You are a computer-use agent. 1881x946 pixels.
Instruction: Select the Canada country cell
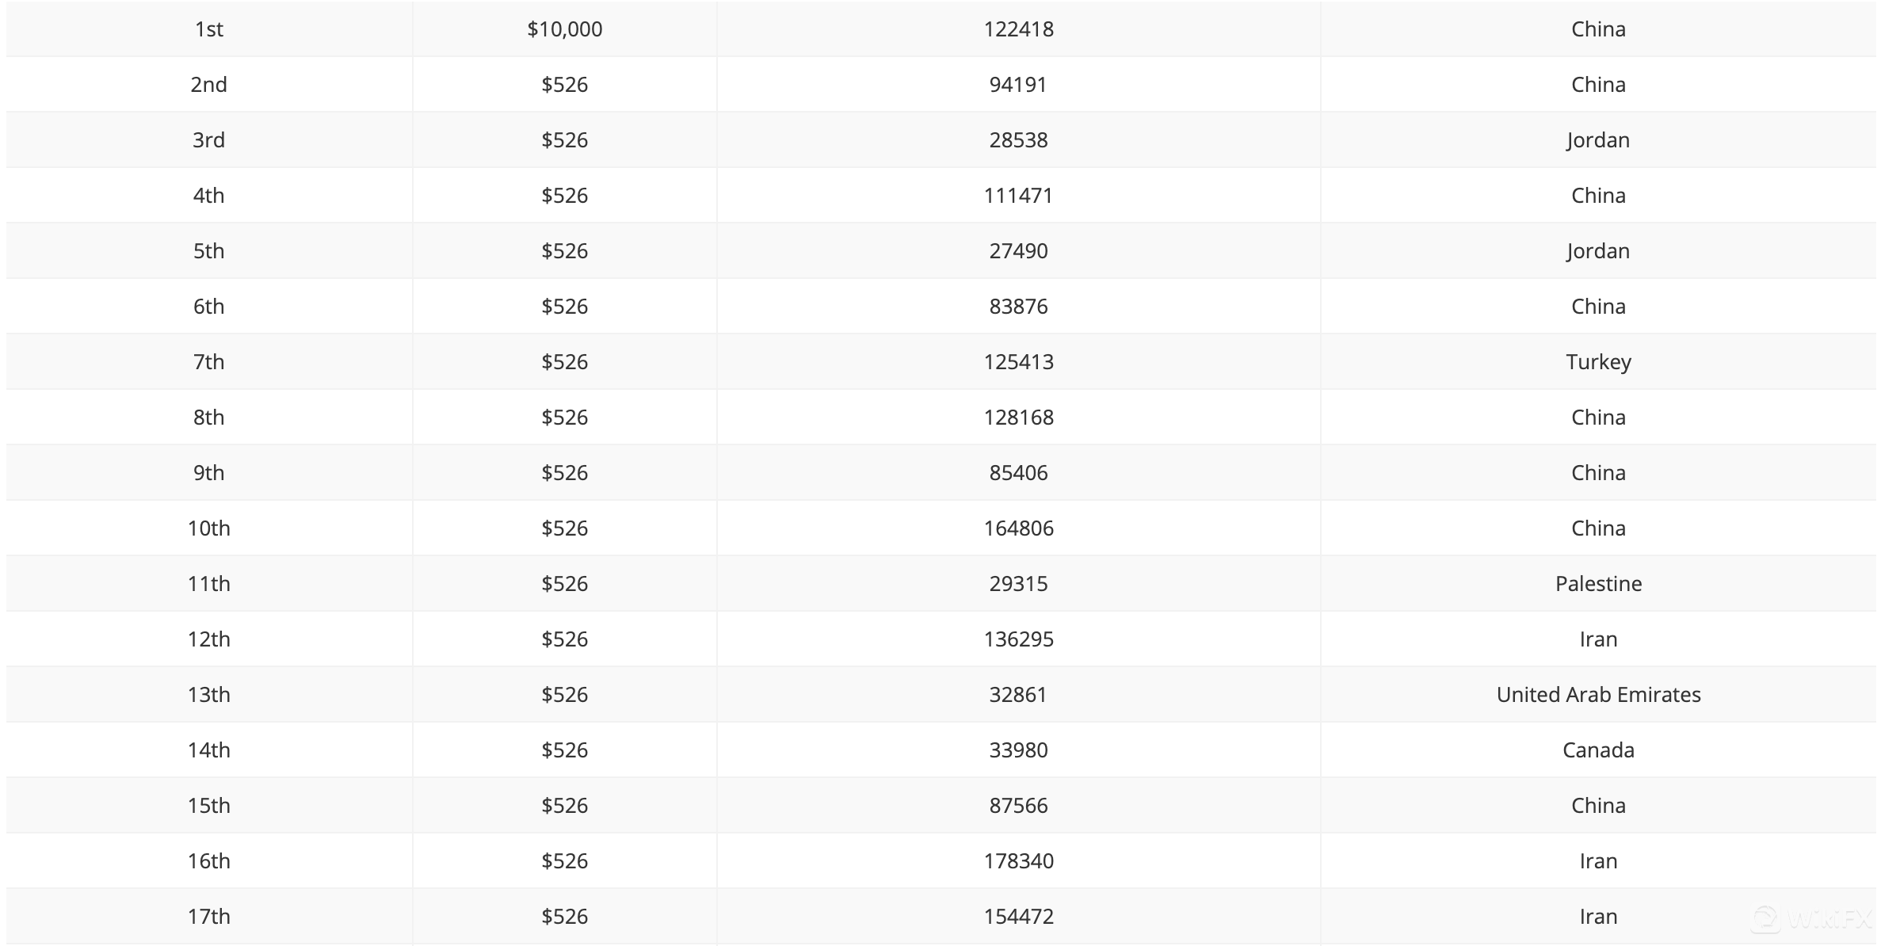tap(1598, 750)
